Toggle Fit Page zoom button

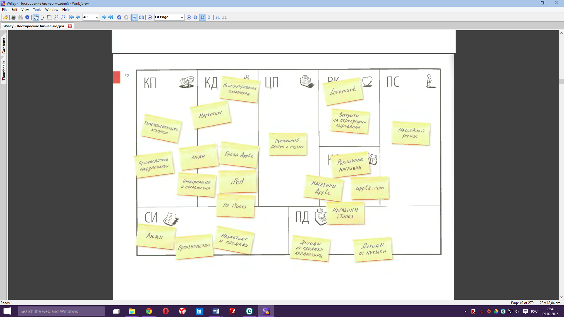pos(202,17)
